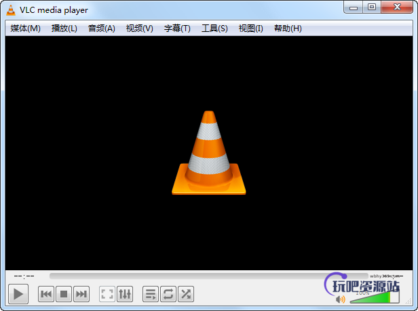Close the VLC media player window
418x311 pixels.
click(397, 7)
